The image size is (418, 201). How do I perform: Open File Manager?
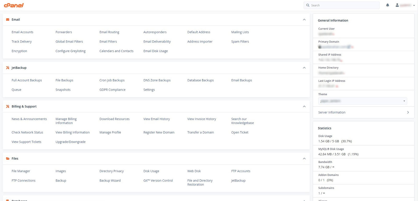[x=21, y=171]
